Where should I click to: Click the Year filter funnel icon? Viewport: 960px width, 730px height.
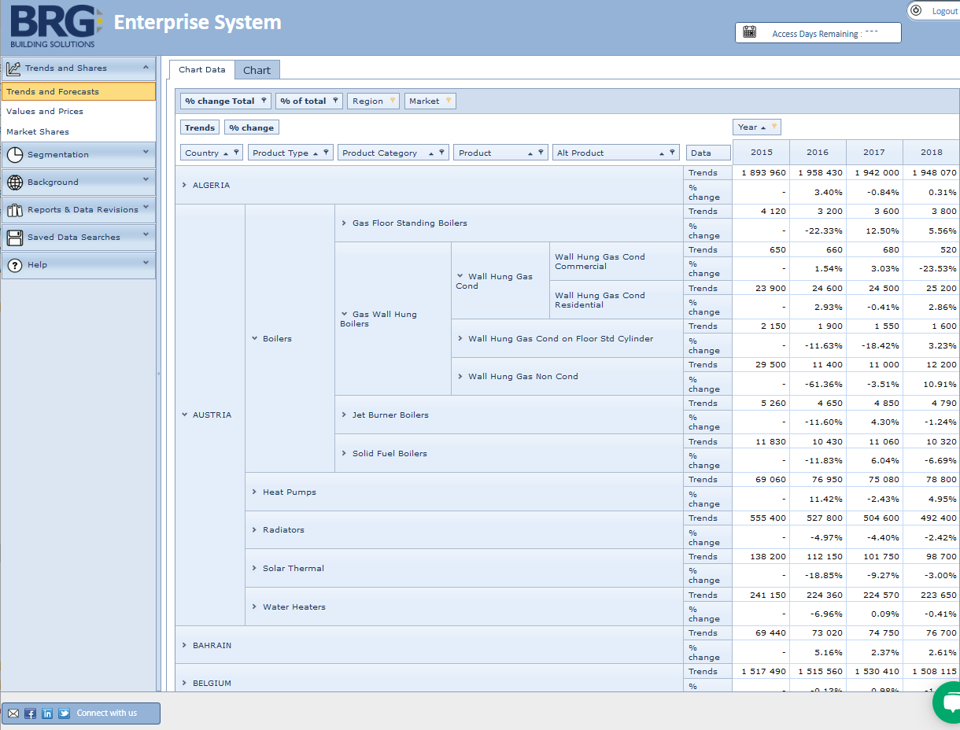pyautogui.click(x=774, y=127)
